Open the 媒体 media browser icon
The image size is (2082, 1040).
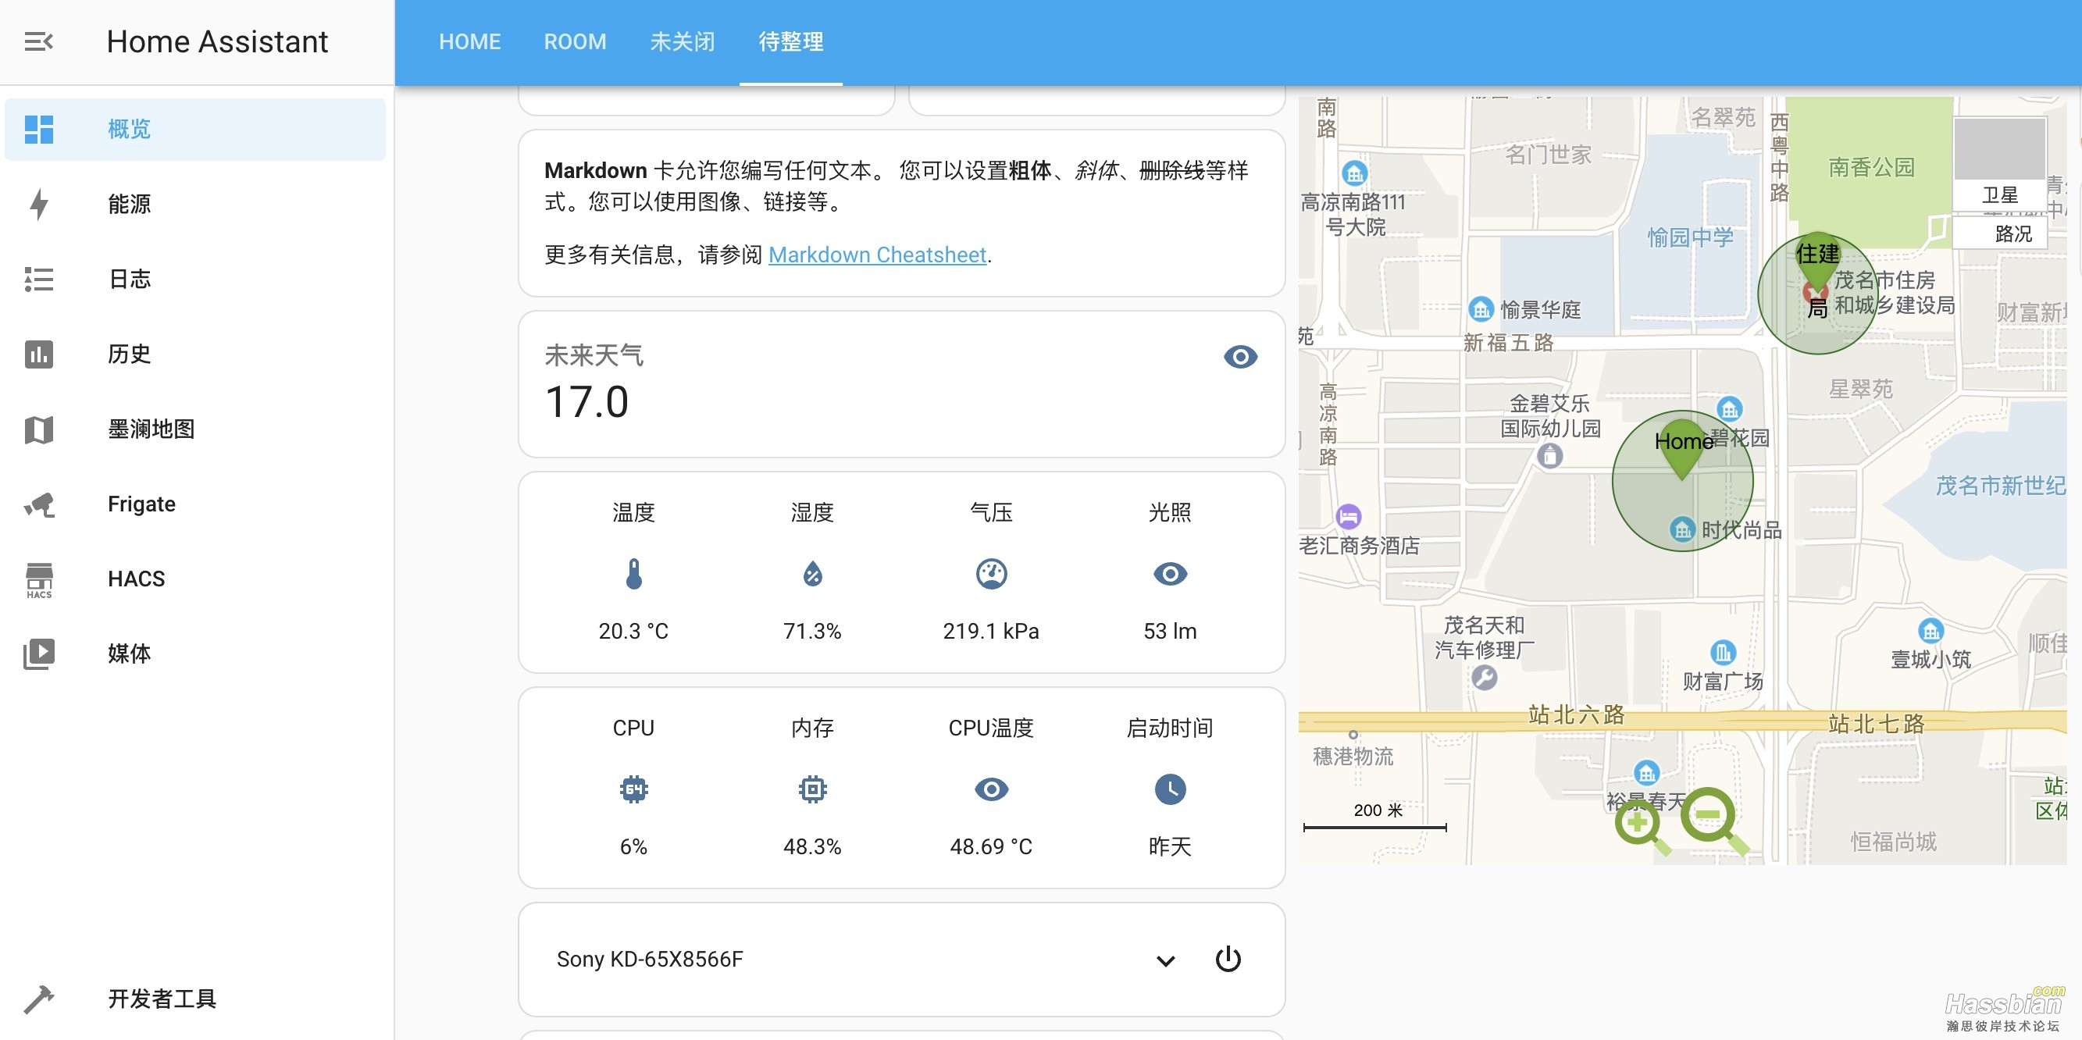click(x=39, y=654)
